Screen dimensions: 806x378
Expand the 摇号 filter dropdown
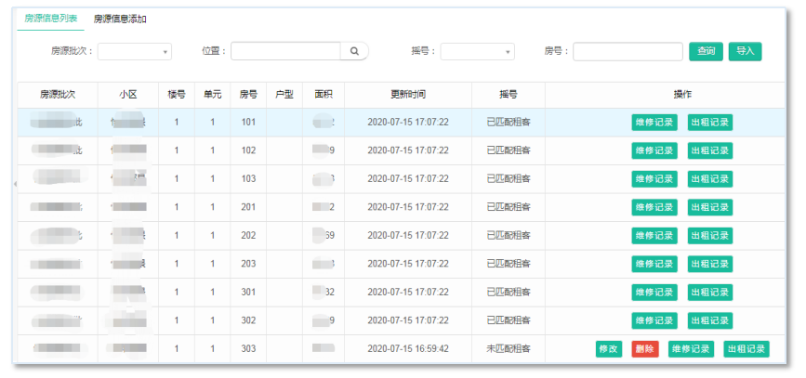click(477, 52)
